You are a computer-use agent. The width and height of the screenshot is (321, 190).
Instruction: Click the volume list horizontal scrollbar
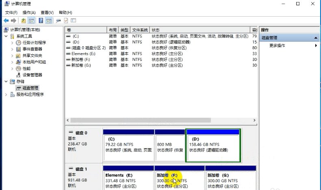click(161, 121)
